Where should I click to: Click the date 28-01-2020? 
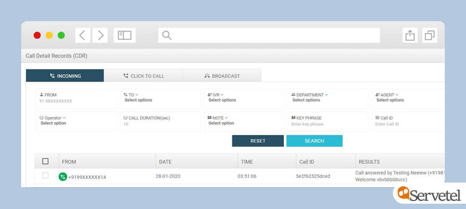pyautogui.click(x=168, y=176)
